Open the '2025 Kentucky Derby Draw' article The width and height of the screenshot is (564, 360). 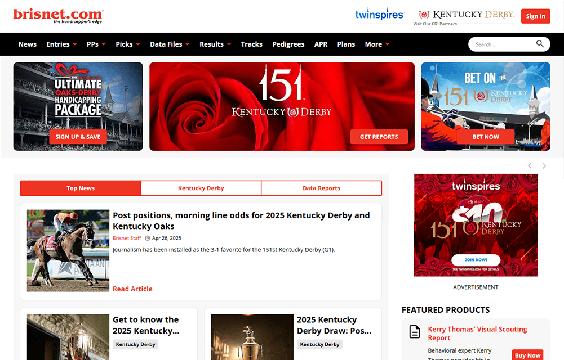(334, 325)
